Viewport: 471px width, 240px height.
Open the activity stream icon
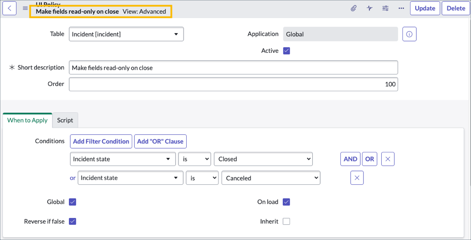click(369, 8)
